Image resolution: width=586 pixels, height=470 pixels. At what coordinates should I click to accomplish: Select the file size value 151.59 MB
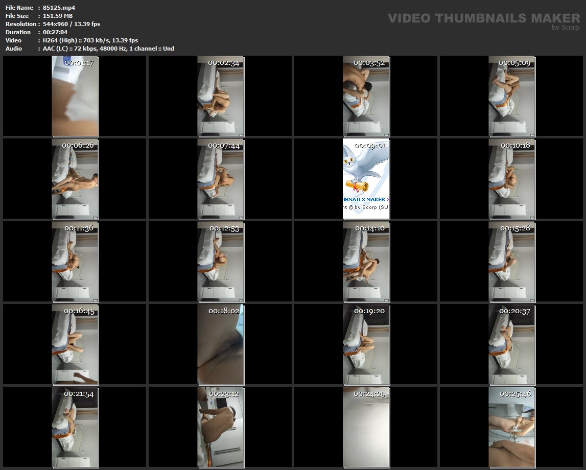click(x=58, y=16)
